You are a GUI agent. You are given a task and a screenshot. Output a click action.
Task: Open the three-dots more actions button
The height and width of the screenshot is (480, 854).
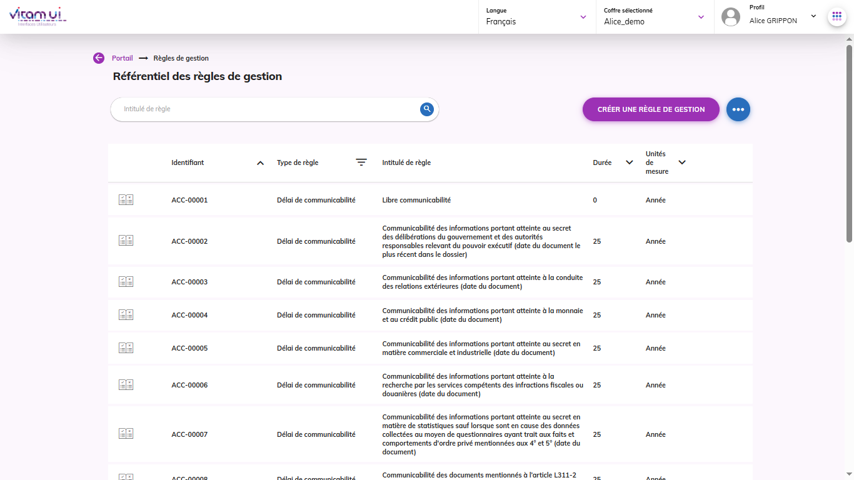click(738, 109)
